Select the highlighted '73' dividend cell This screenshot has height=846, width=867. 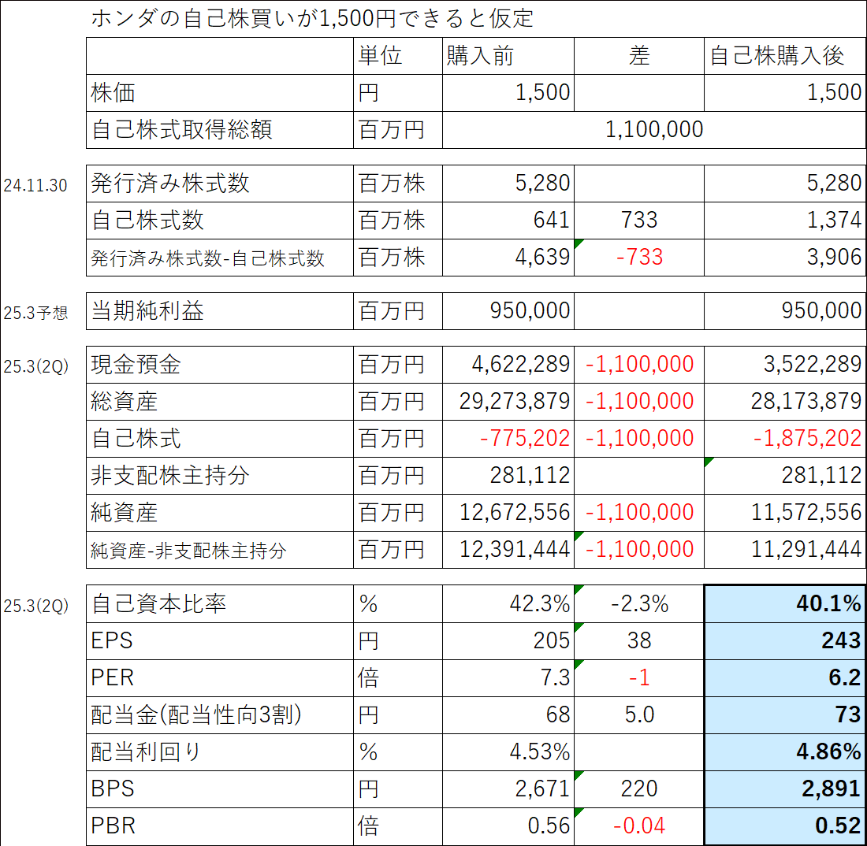pyautogui.click(x=784, y=714)
